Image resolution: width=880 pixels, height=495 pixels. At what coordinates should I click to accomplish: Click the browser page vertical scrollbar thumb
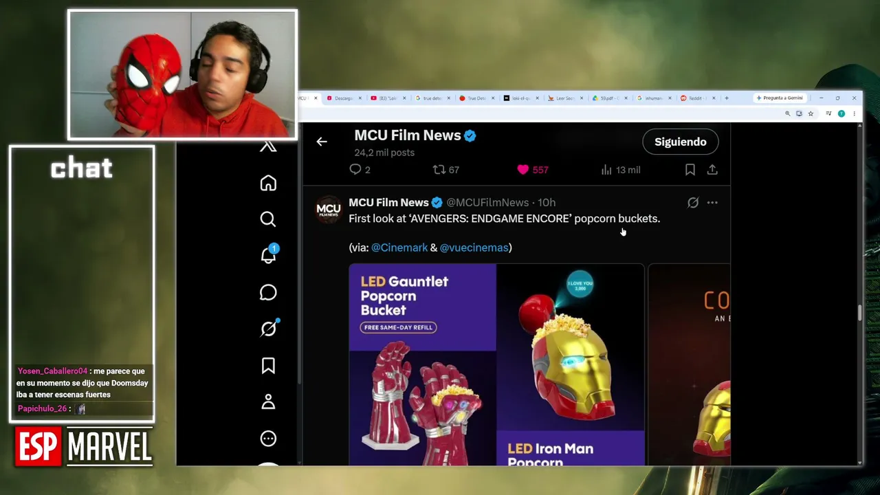[859, 313]
